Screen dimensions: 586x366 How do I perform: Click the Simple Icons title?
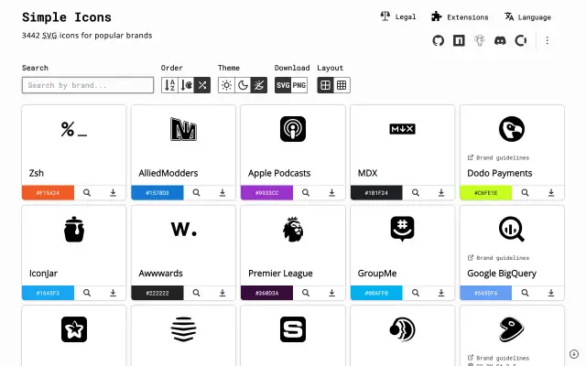click(67, 17)
